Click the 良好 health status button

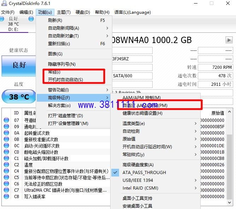[x=19, y=66]
